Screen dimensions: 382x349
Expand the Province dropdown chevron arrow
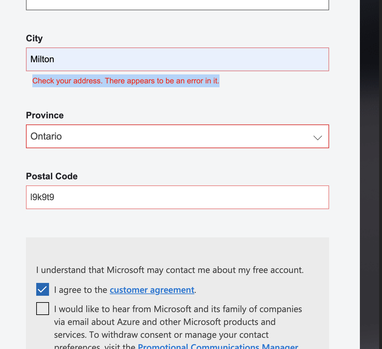pyautogui.click(x=317, y=138)
